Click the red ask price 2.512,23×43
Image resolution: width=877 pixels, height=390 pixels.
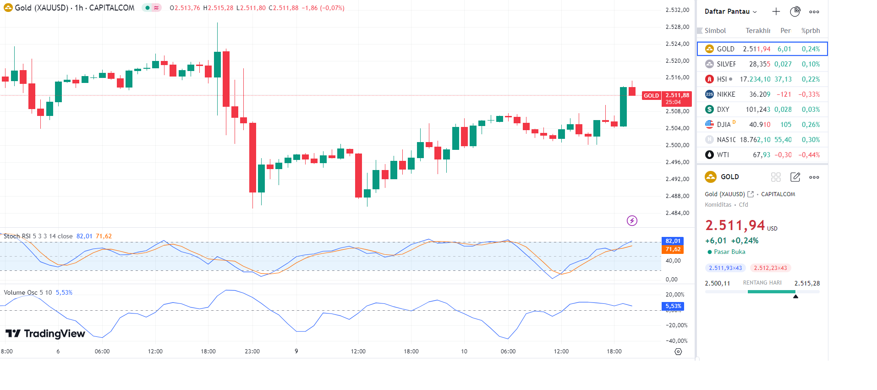(x=770, y=268)
